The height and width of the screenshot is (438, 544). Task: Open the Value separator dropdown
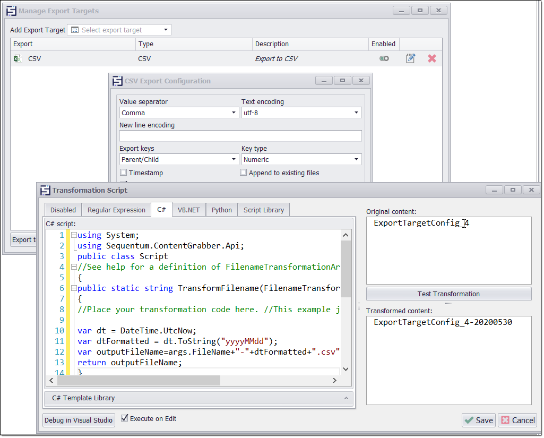(234, 113)
